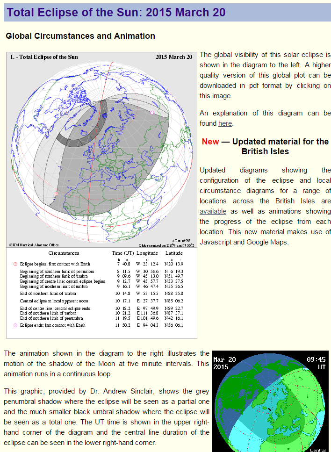Click the 'Longitude' column header
Viewport: 331px width, 452px height.
[x=147, y=253]
